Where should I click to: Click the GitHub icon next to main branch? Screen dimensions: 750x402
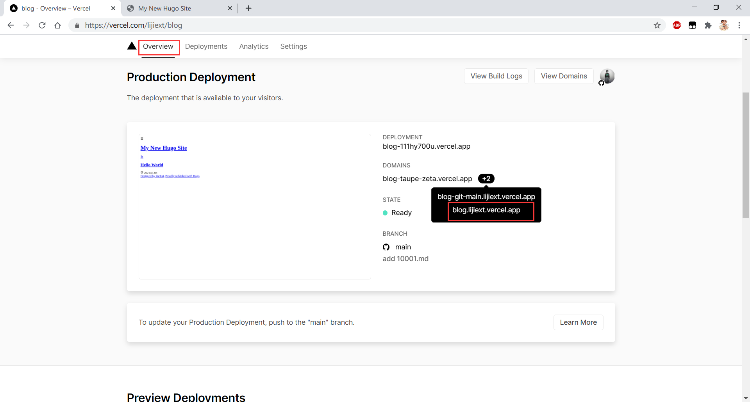pyautogui.click(x=386, y=247)
